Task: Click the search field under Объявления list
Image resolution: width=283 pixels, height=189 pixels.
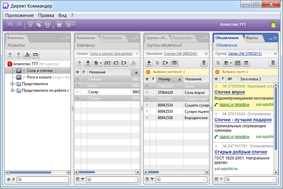Action: 251,179
